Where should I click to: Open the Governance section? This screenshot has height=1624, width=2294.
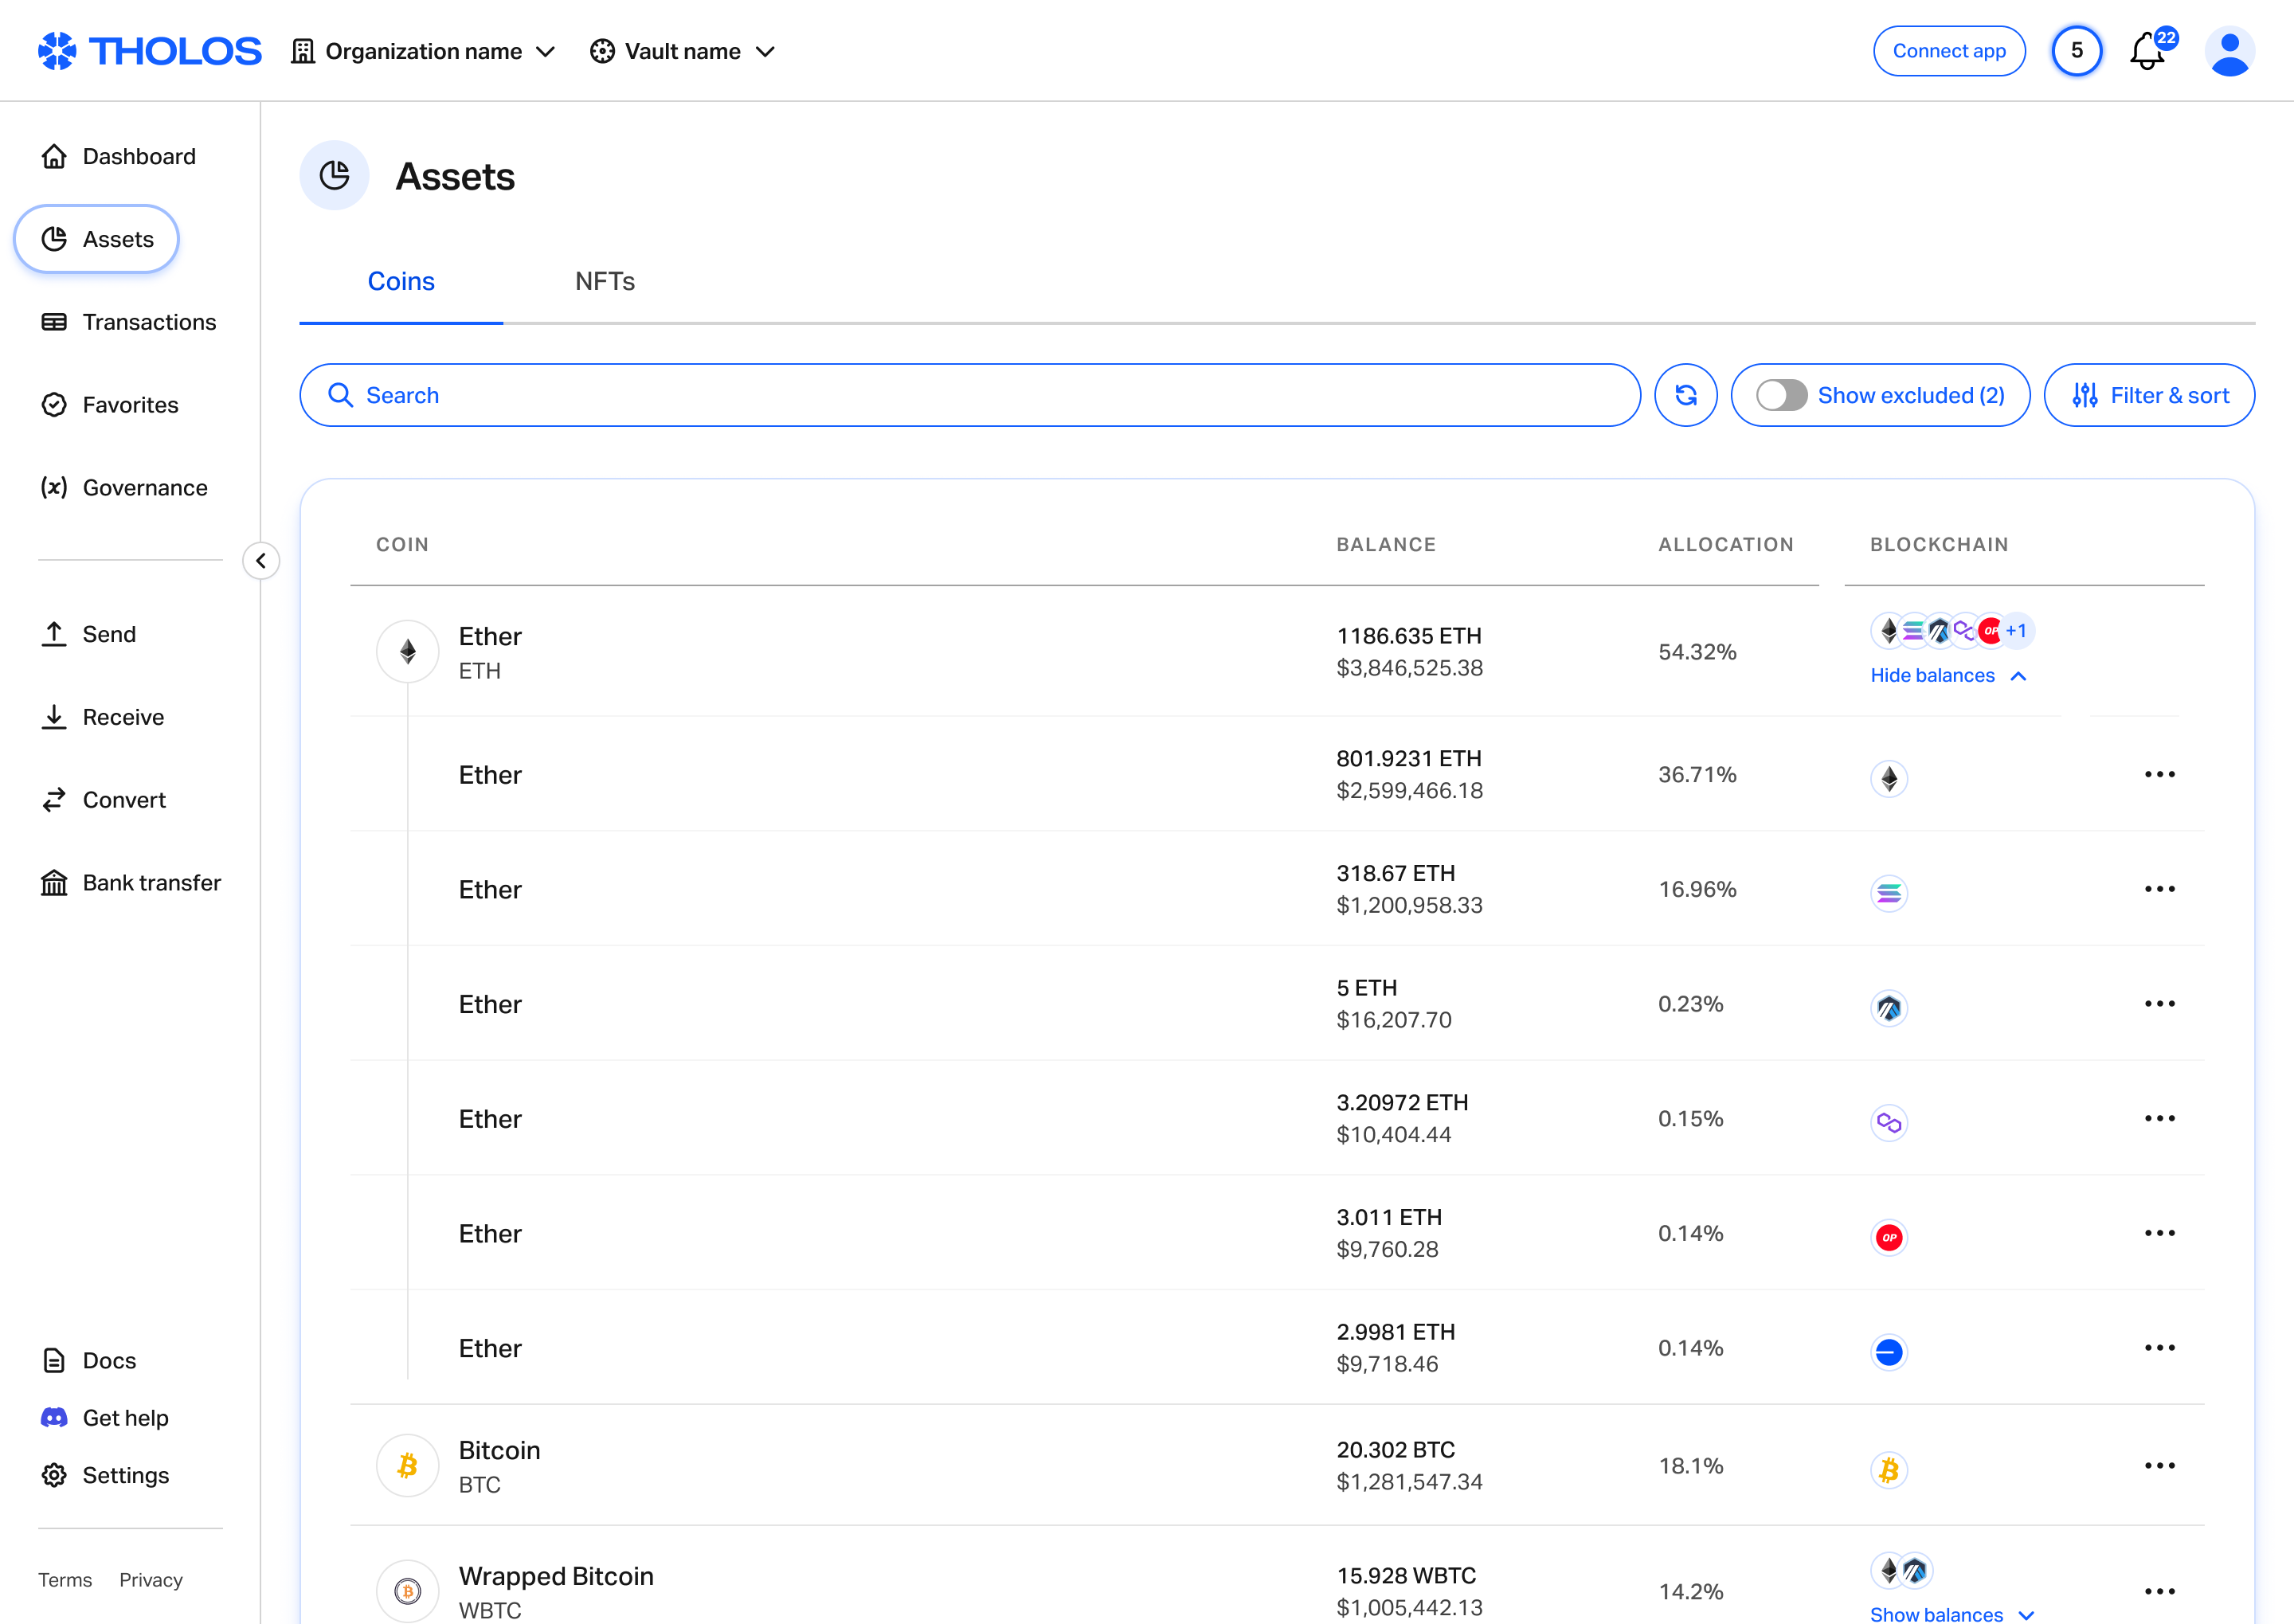pyautogui.click(x=145, y=488)
